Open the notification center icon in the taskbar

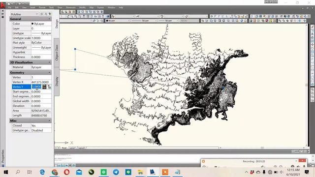click(x=307, y=172)
